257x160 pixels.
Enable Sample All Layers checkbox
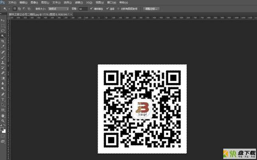(x=118, y=9)
